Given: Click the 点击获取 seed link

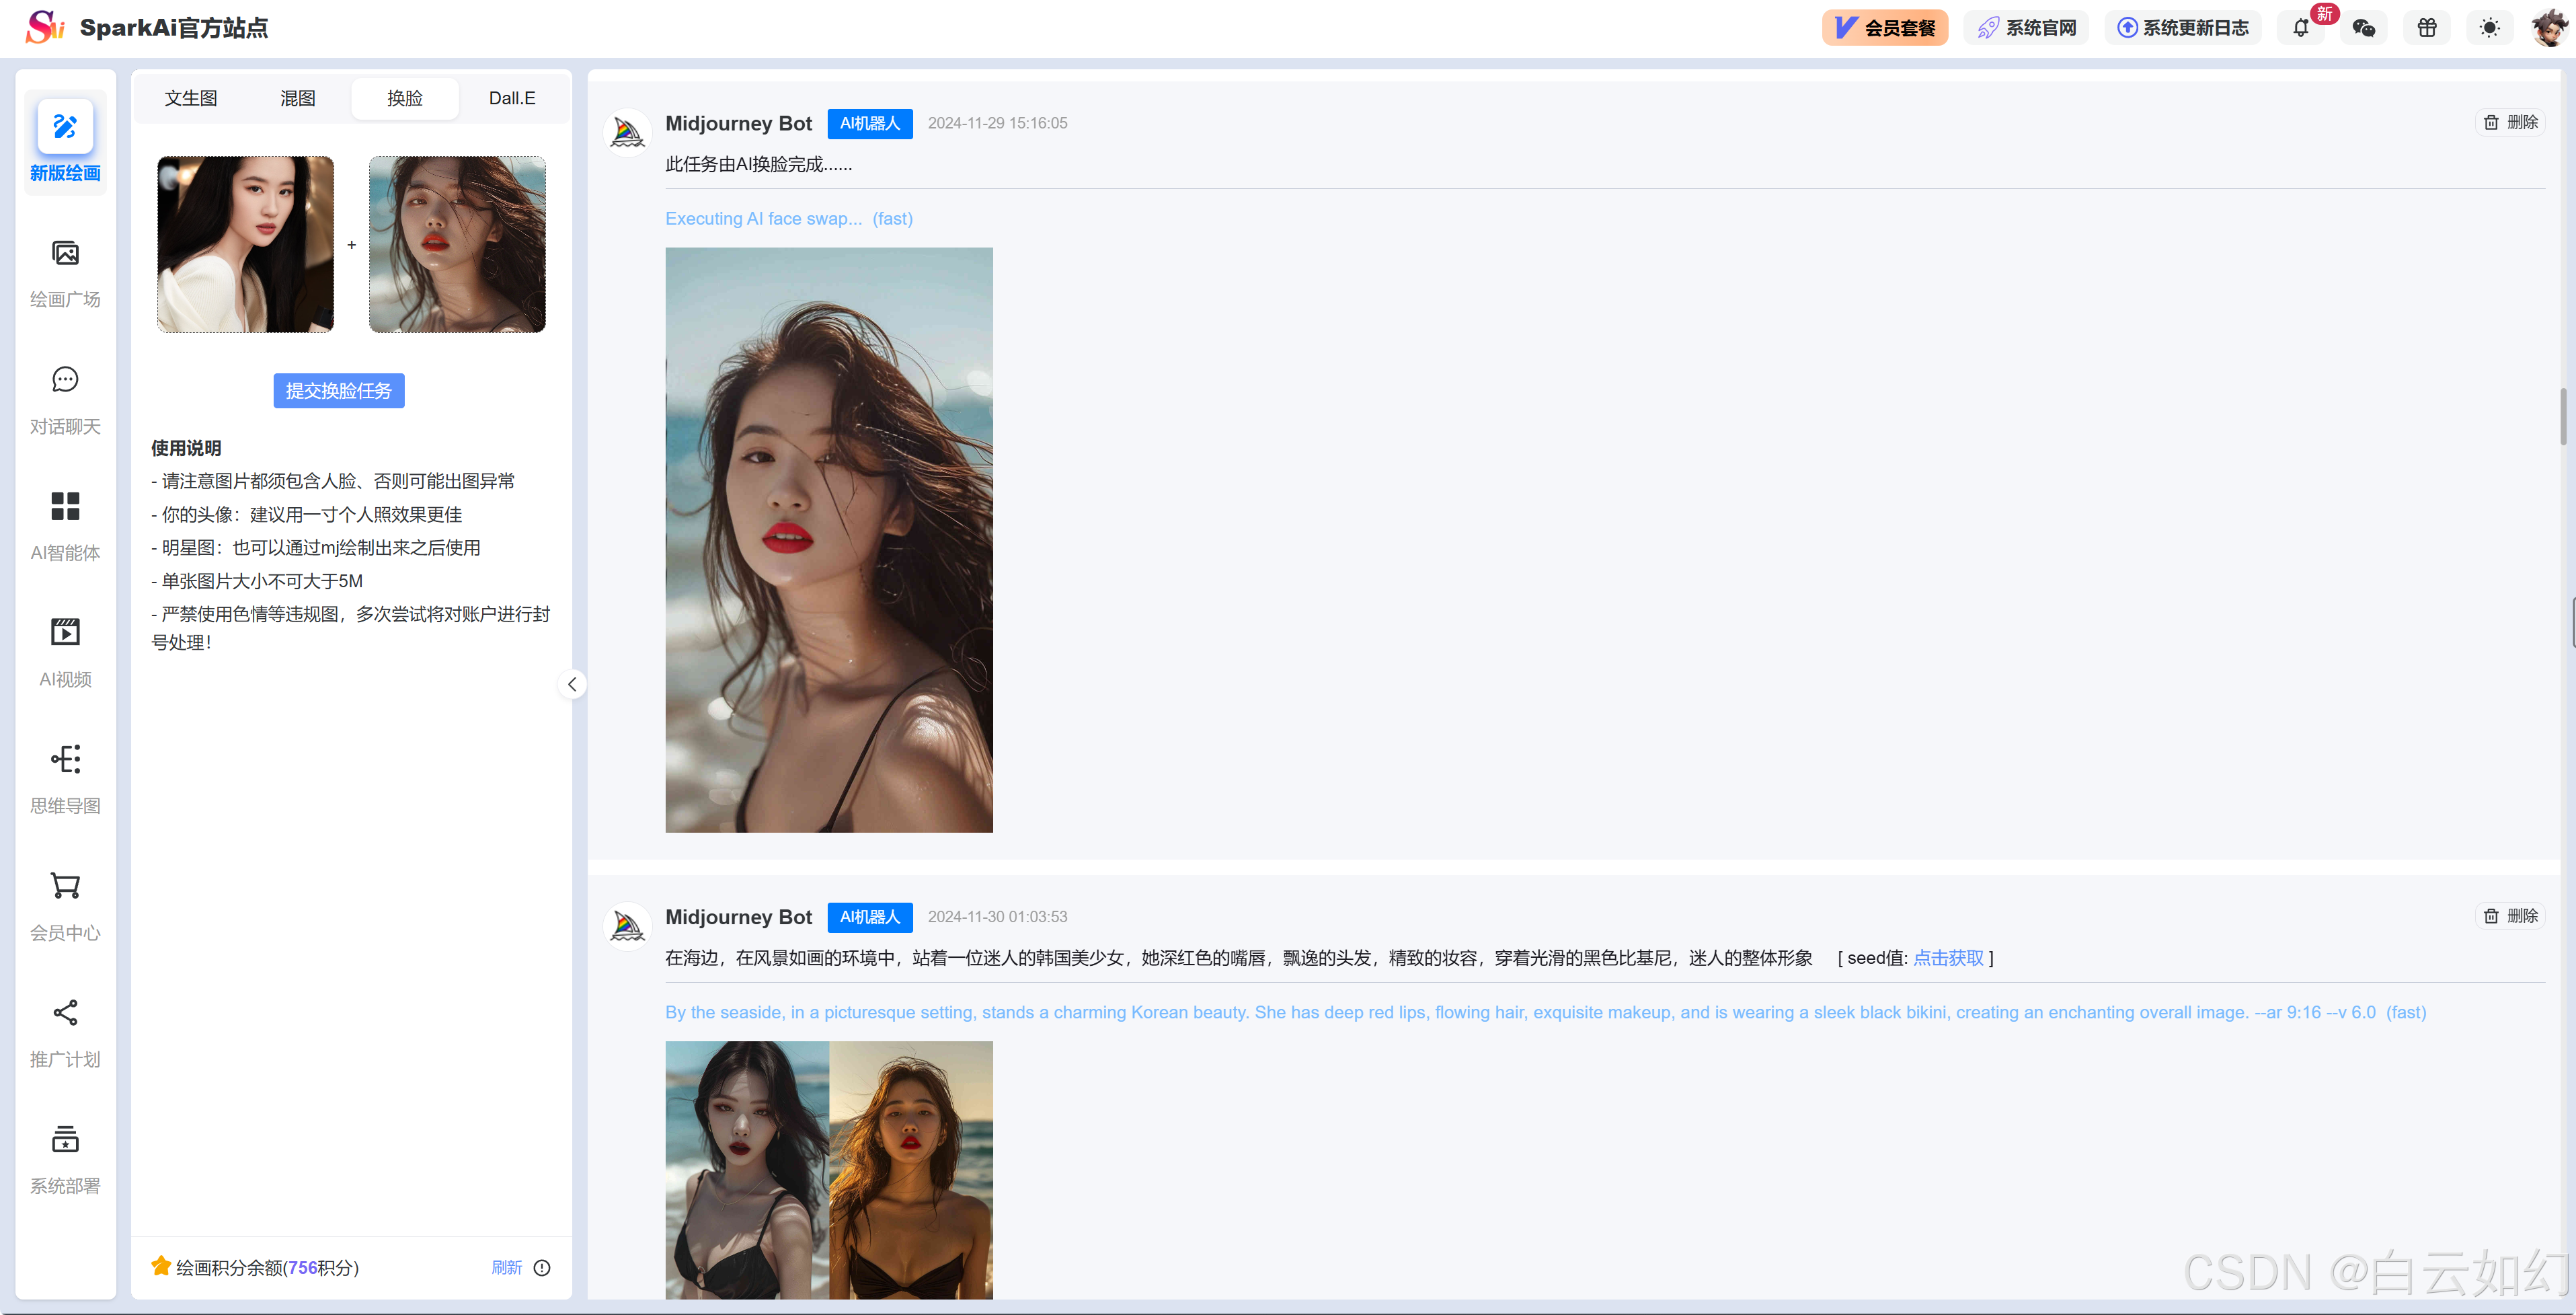Looking at the screenshot, I should pos(1948,958).
